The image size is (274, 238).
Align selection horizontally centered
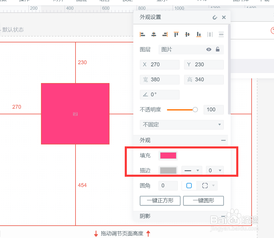[x=154, y=34]
